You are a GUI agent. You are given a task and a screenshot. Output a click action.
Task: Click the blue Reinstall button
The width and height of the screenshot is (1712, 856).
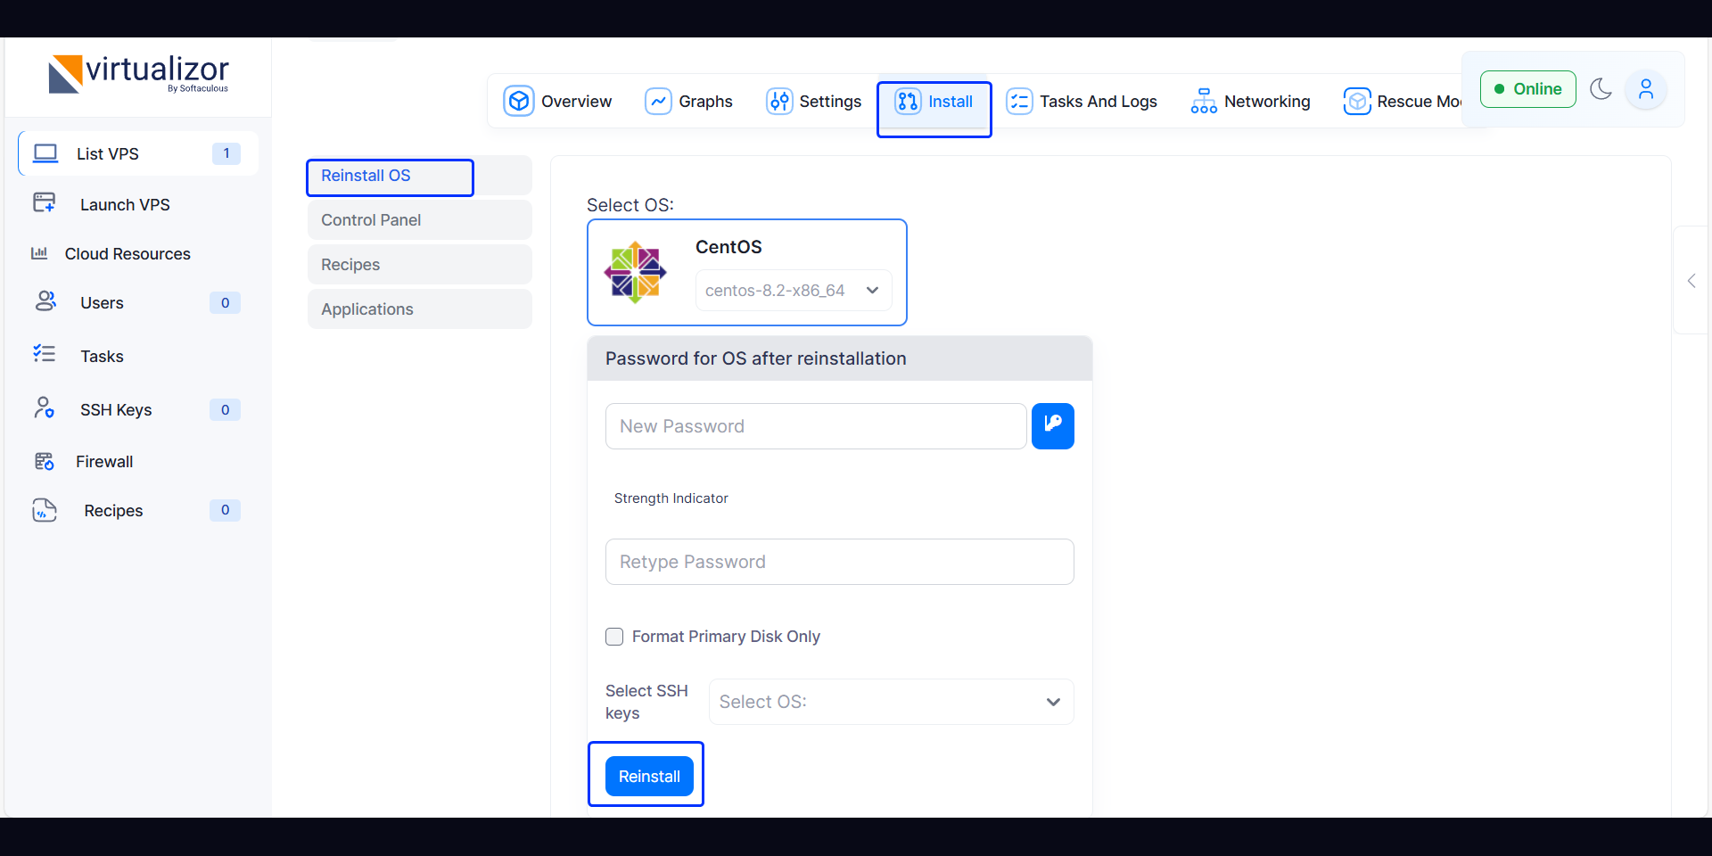click(649, 777)
